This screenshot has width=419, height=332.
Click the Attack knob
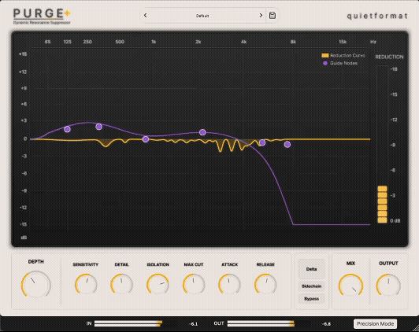229,284
